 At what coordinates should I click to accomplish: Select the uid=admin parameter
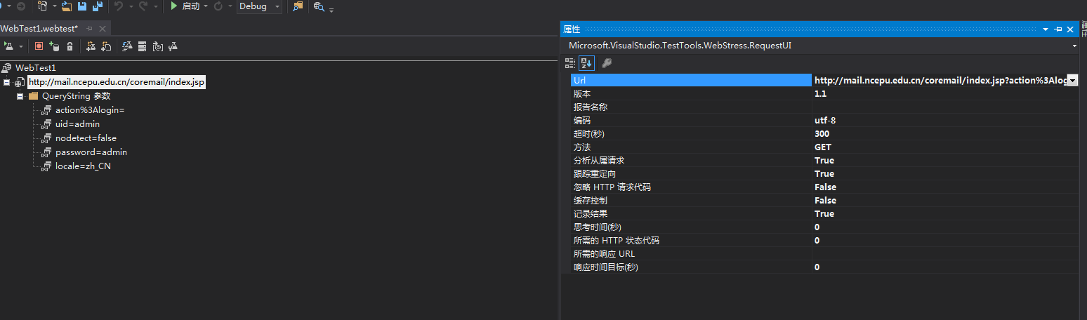tap(77, 124)
